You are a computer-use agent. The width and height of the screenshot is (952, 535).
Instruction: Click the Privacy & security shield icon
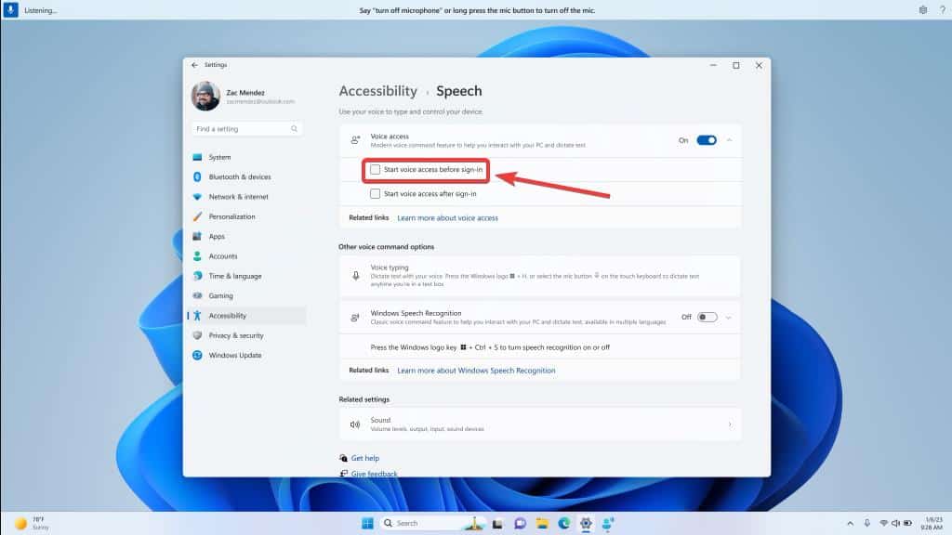point(197,335)
